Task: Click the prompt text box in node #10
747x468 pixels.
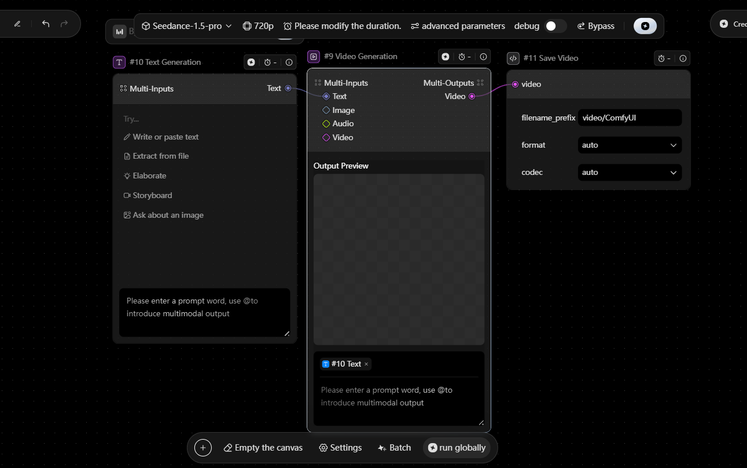Action: point(204,312)
